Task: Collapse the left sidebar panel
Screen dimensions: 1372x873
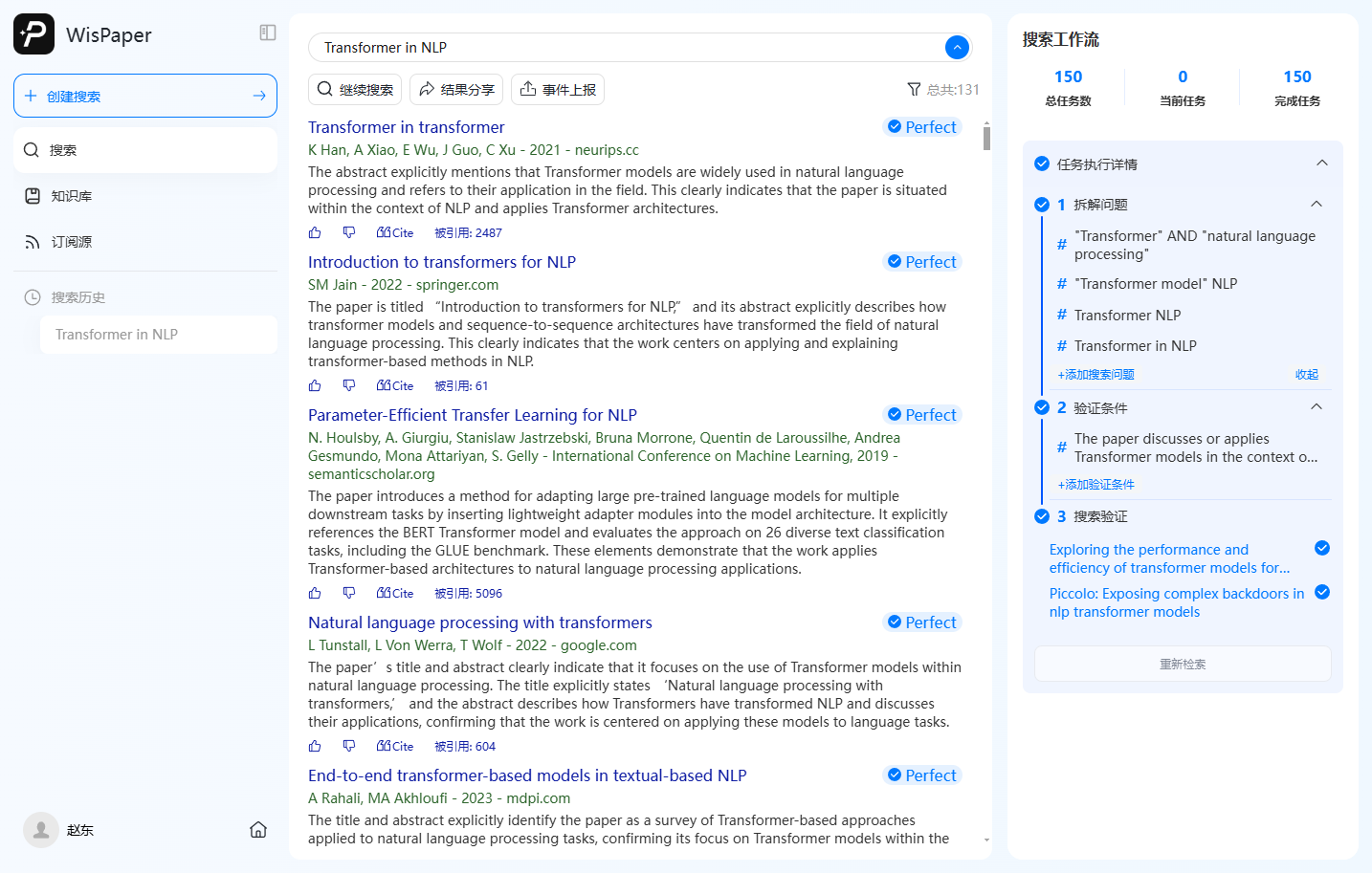Action: click(x=268, y=33)
